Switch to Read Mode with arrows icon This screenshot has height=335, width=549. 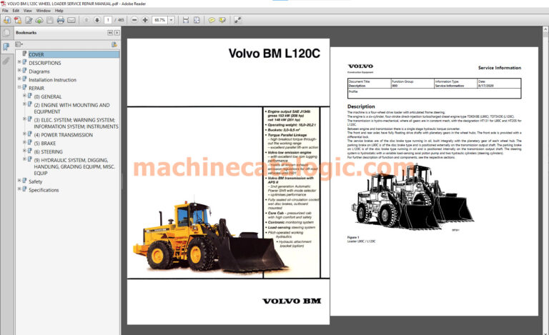click(238, 20)
